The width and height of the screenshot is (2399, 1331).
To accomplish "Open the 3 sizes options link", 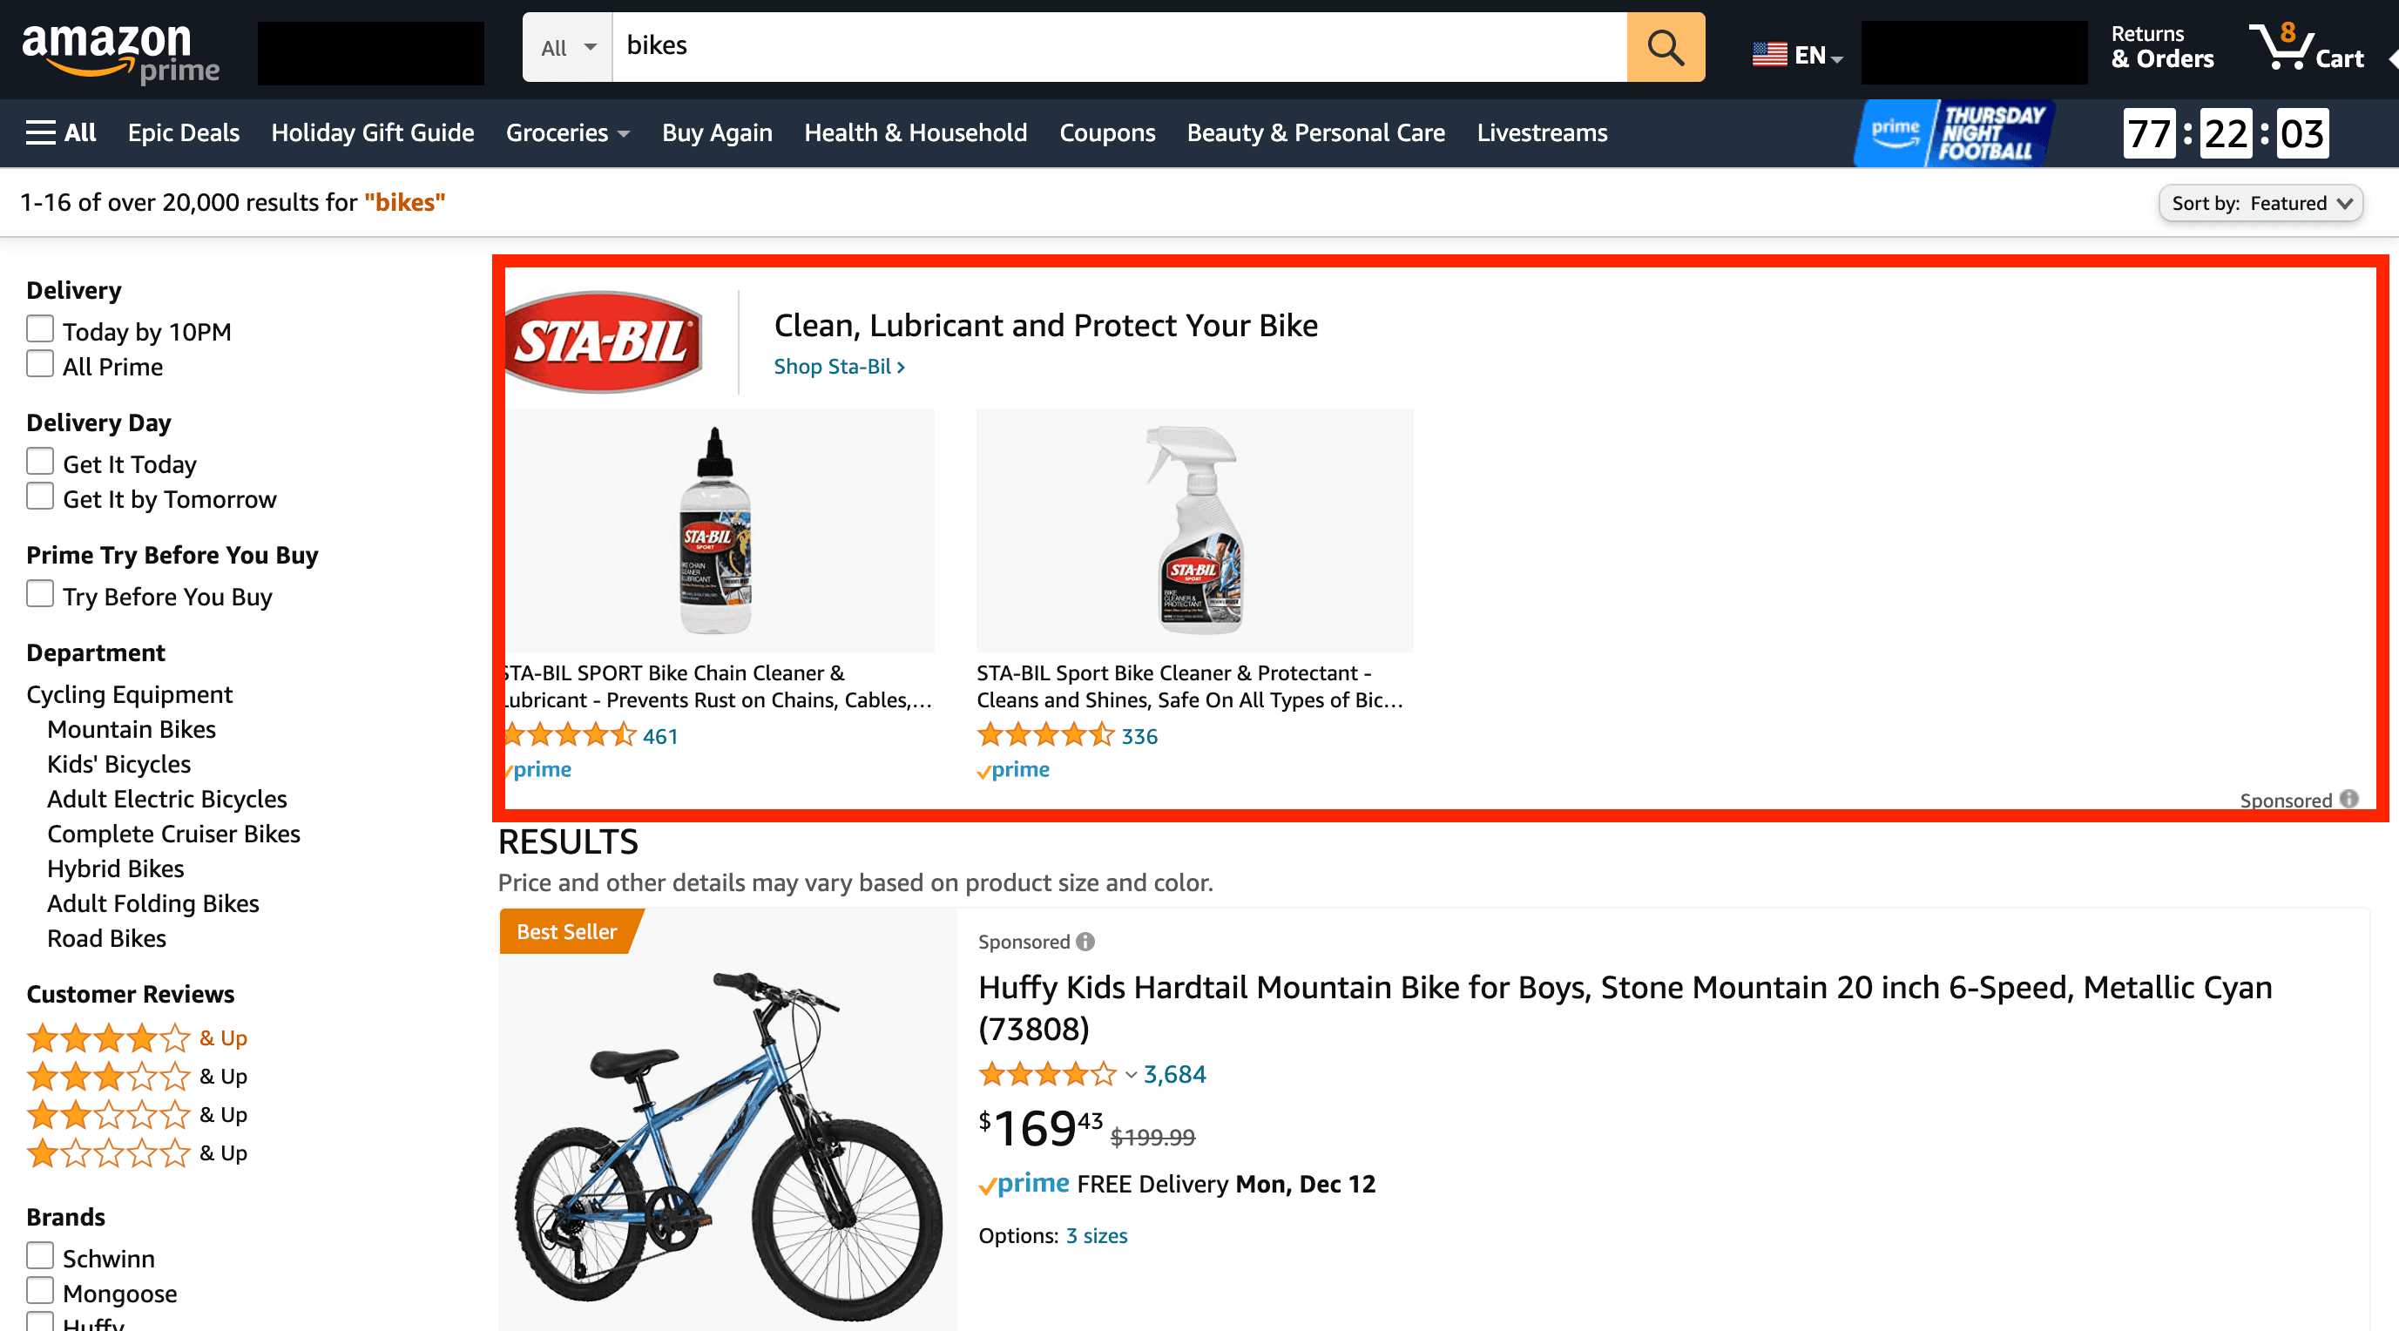I will pos(1096,1235).
